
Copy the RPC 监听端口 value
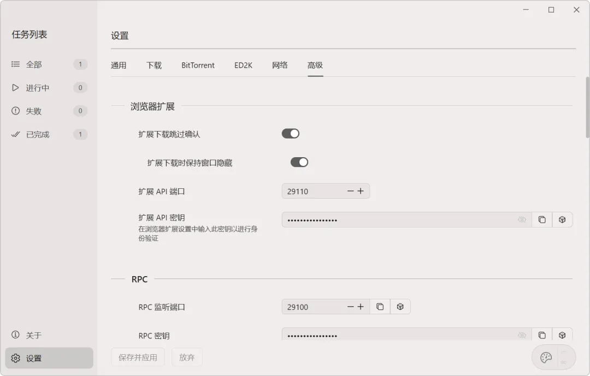click(380, 307)
